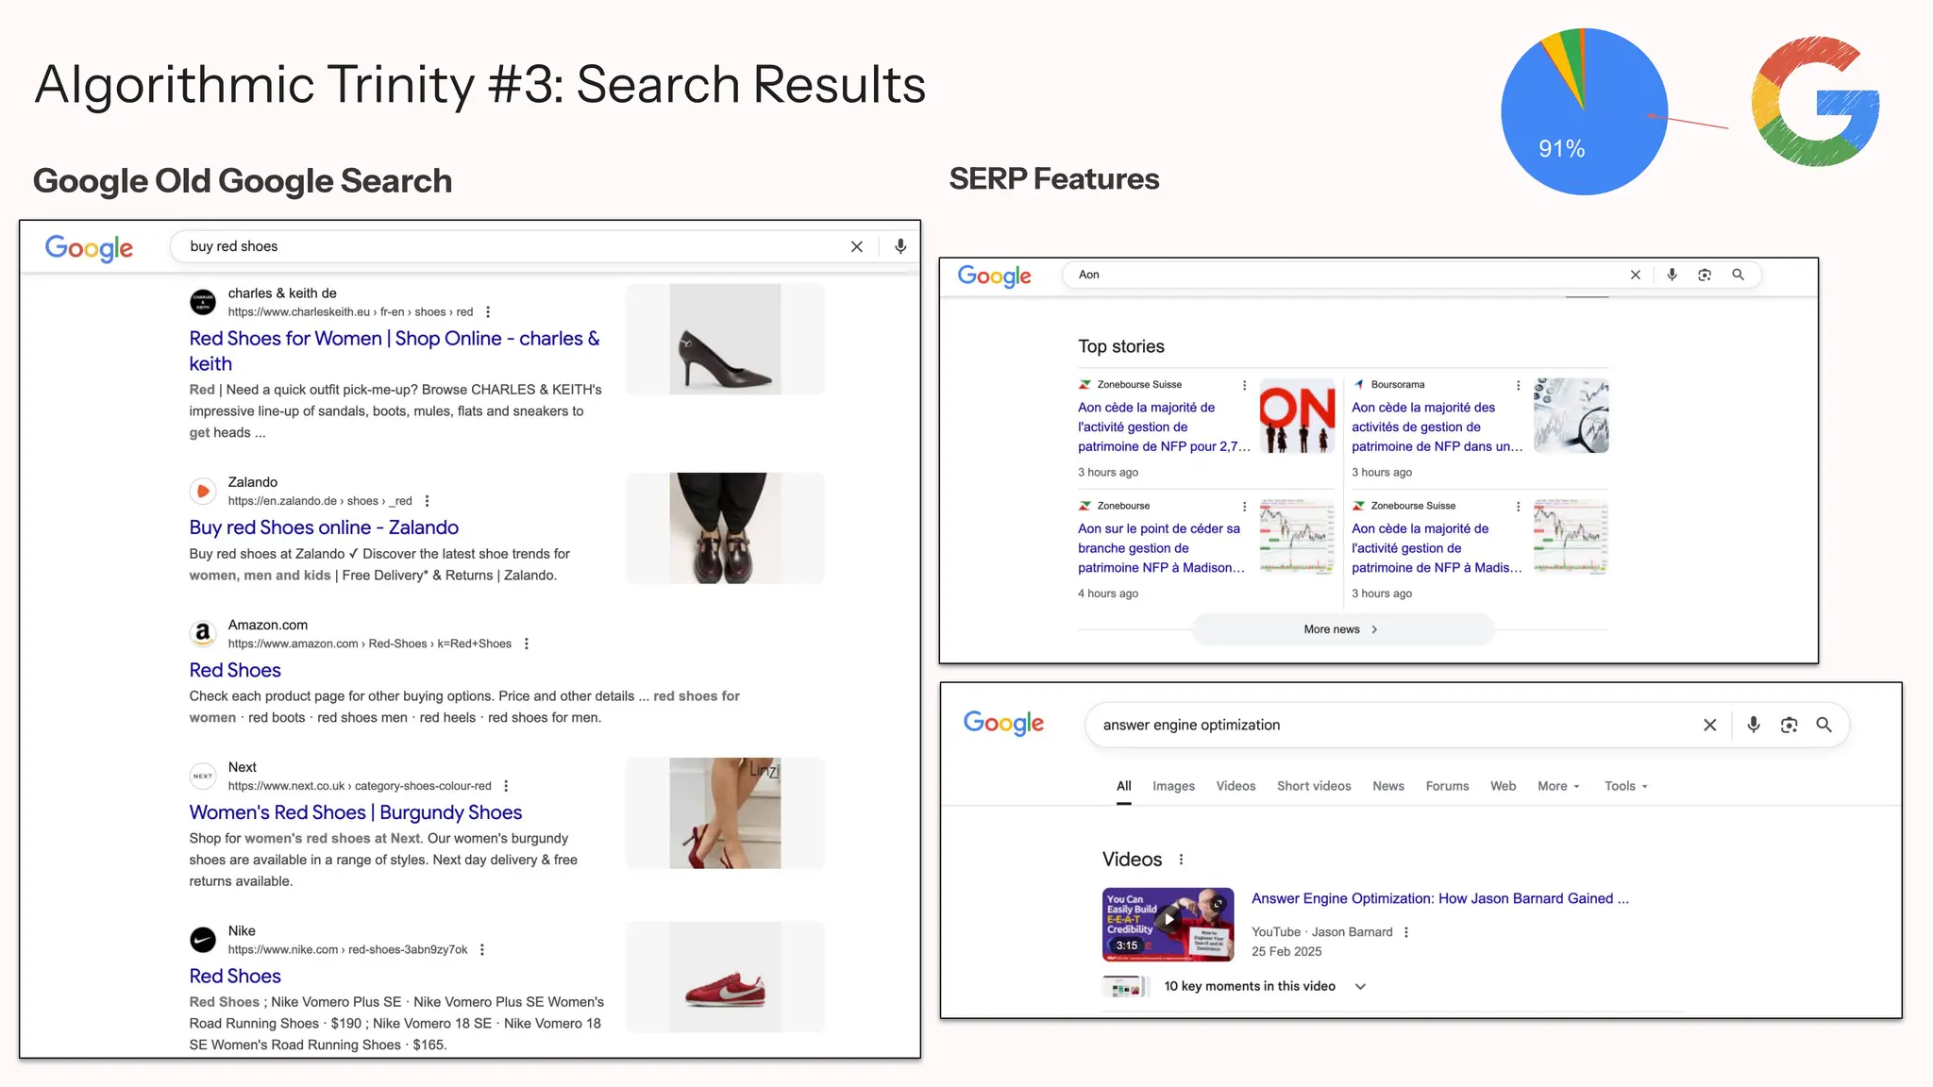Image resolution: width=1933 pixels, height=1087 pixels.
Task: Click the charles & keith favicon
Action: point(203,302)
